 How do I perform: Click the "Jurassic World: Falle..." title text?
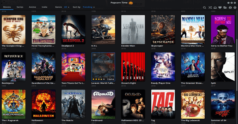[x=103, y=83]
